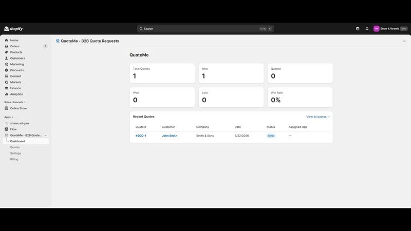Screen dimensions: 411x231
Task: Click the Online Store icon
Action: (6, 108)
